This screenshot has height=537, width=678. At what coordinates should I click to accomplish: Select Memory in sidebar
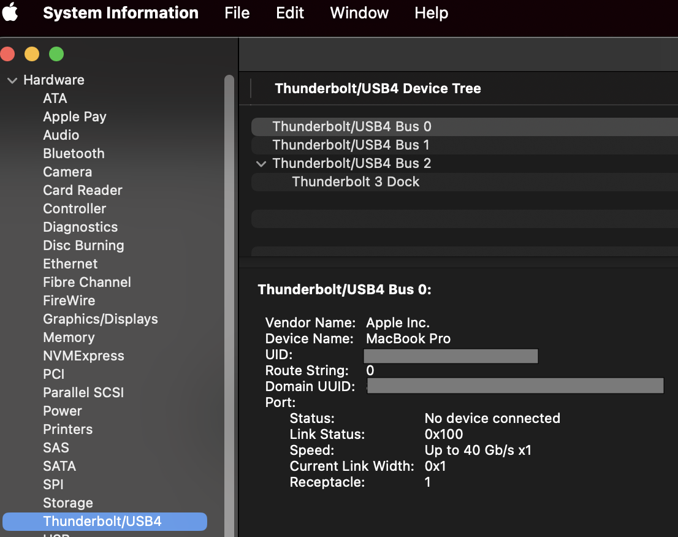(69, 337)
